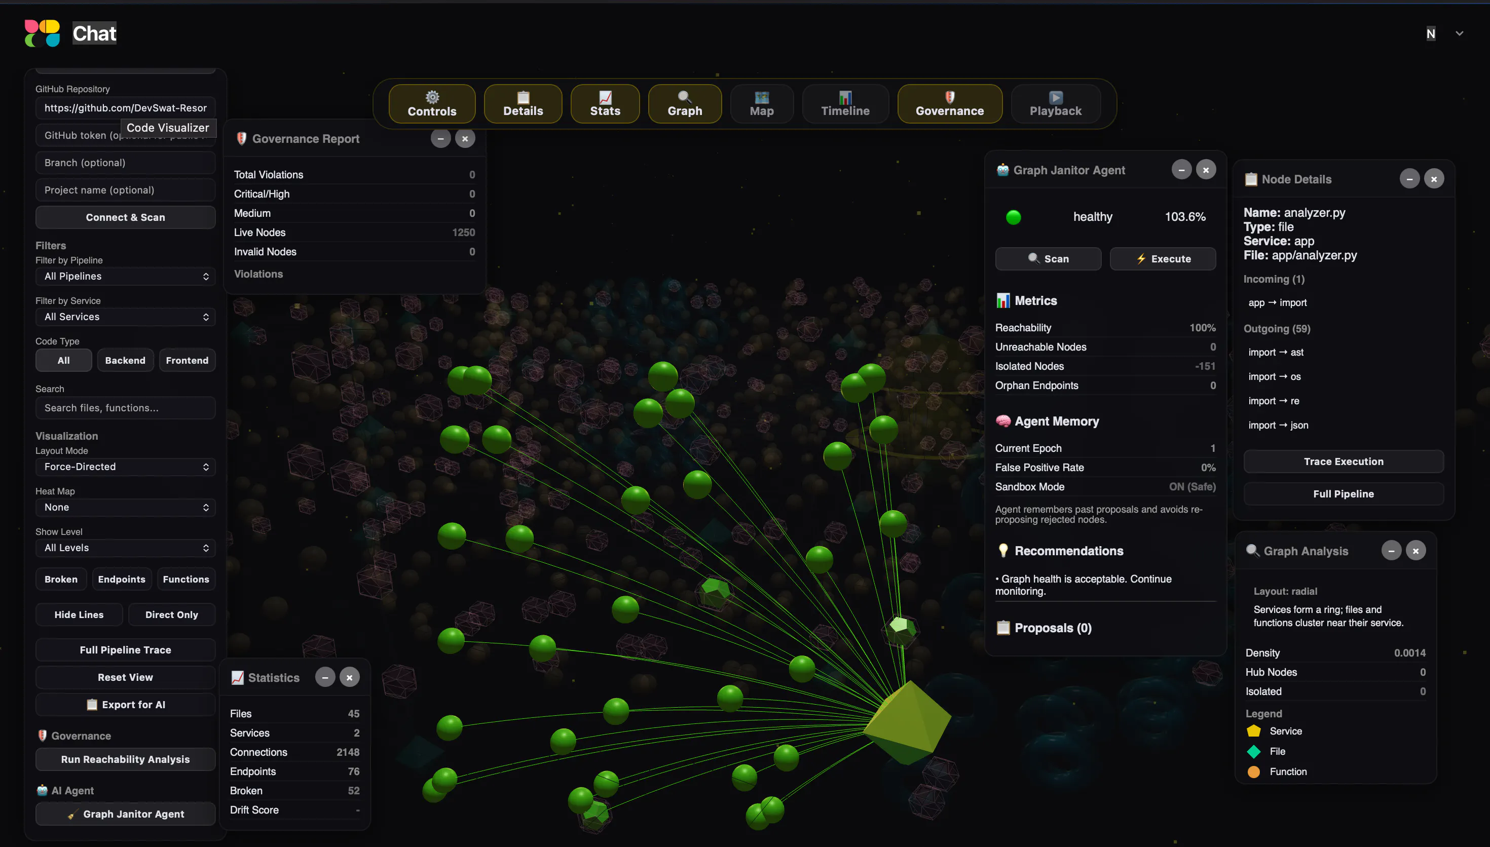Select the Frontend code type
Viewport: 1490px width, 847px height.
[187, 361]
